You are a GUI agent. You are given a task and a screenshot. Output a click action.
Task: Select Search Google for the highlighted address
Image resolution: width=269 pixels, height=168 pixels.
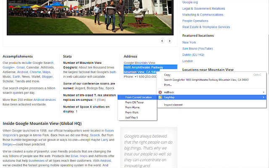coord(212,80)
